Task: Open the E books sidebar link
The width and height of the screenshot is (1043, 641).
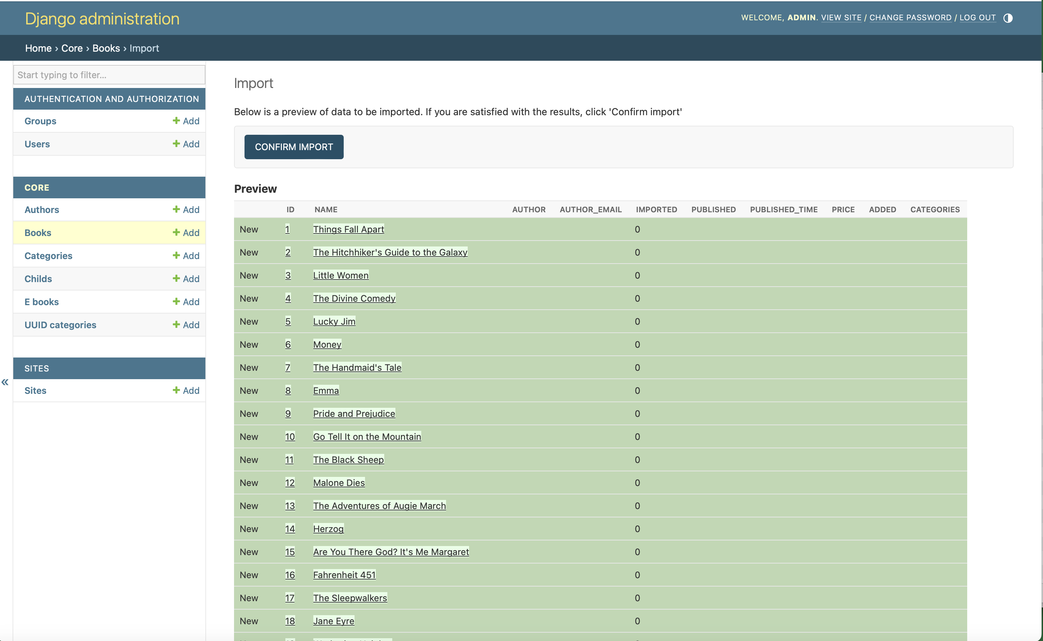Action: [x=42, y=301]
